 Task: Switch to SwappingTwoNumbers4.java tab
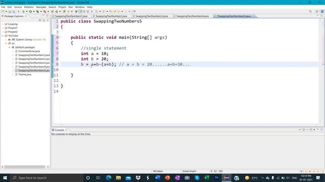point(192,16)
